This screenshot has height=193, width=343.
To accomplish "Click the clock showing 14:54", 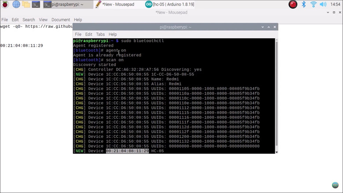I will [x=335, y=4].
